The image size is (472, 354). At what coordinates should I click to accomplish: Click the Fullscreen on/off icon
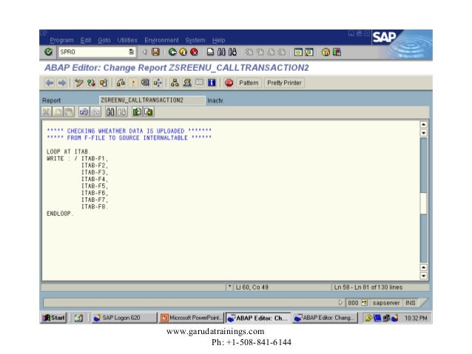[199, 83]
